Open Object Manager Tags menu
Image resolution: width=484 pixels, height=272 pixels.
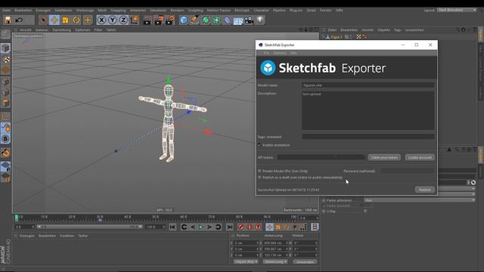pos(398,30)
